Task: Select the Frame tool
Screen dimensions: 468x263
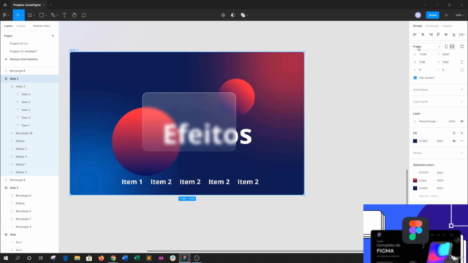Action: 30,15
